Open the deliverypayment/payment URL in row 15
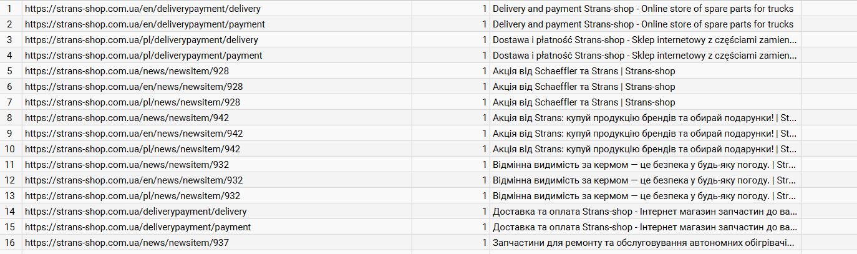Viewport: 857px width, 254px height. [138, 227]
